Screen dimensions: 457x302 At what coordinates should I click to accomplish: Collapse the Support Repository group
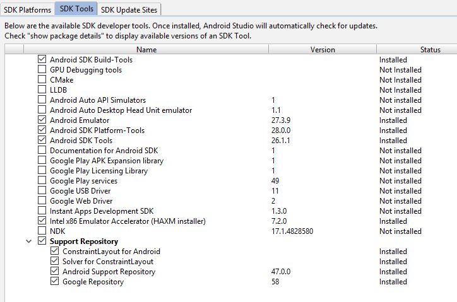point(28,241)
